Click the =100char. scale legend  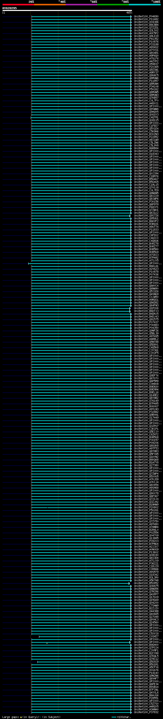tap(121, 717)
